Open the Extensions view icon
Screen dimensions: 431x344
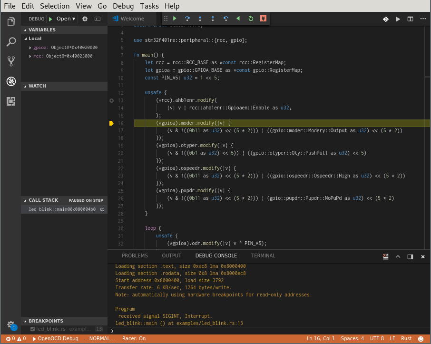tap(11, 101)
